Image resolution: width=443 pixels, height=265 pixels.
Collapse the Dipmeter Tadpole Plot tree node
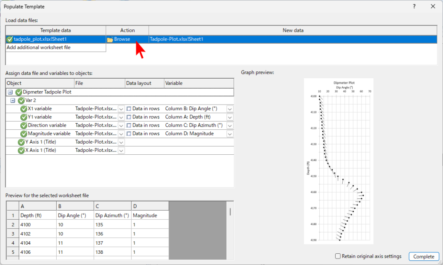pyautogui.click(x=10, y=92)
